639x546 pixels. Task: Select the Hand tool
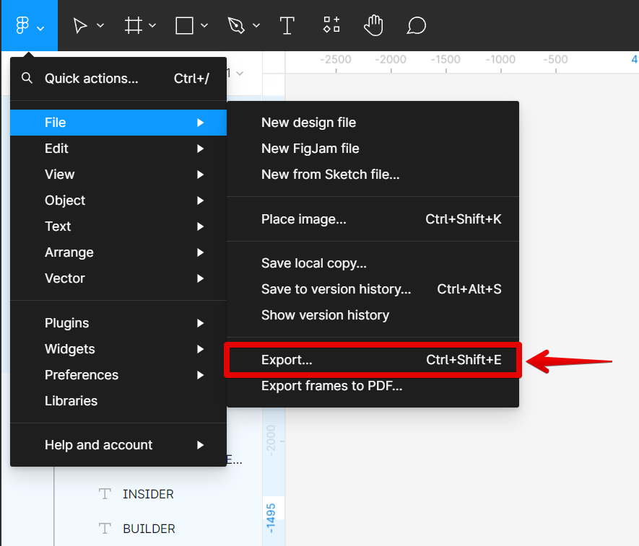tap(373, 25)
